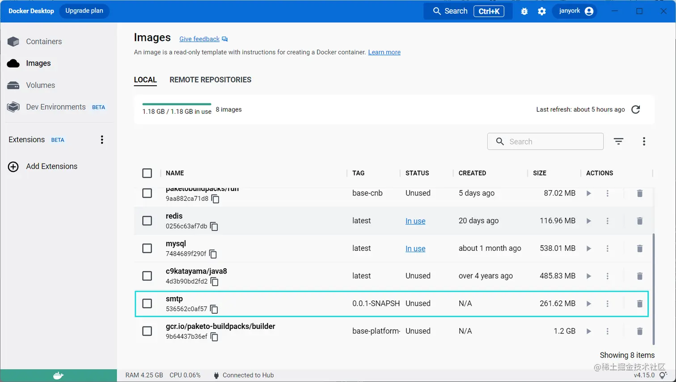
Task: Click the Docker Desktop title logo
Action: pos(31,11)
